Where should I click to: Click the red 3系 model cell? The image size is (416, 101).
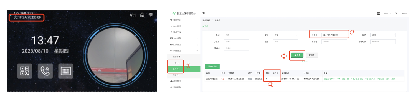tap(223, 79)
